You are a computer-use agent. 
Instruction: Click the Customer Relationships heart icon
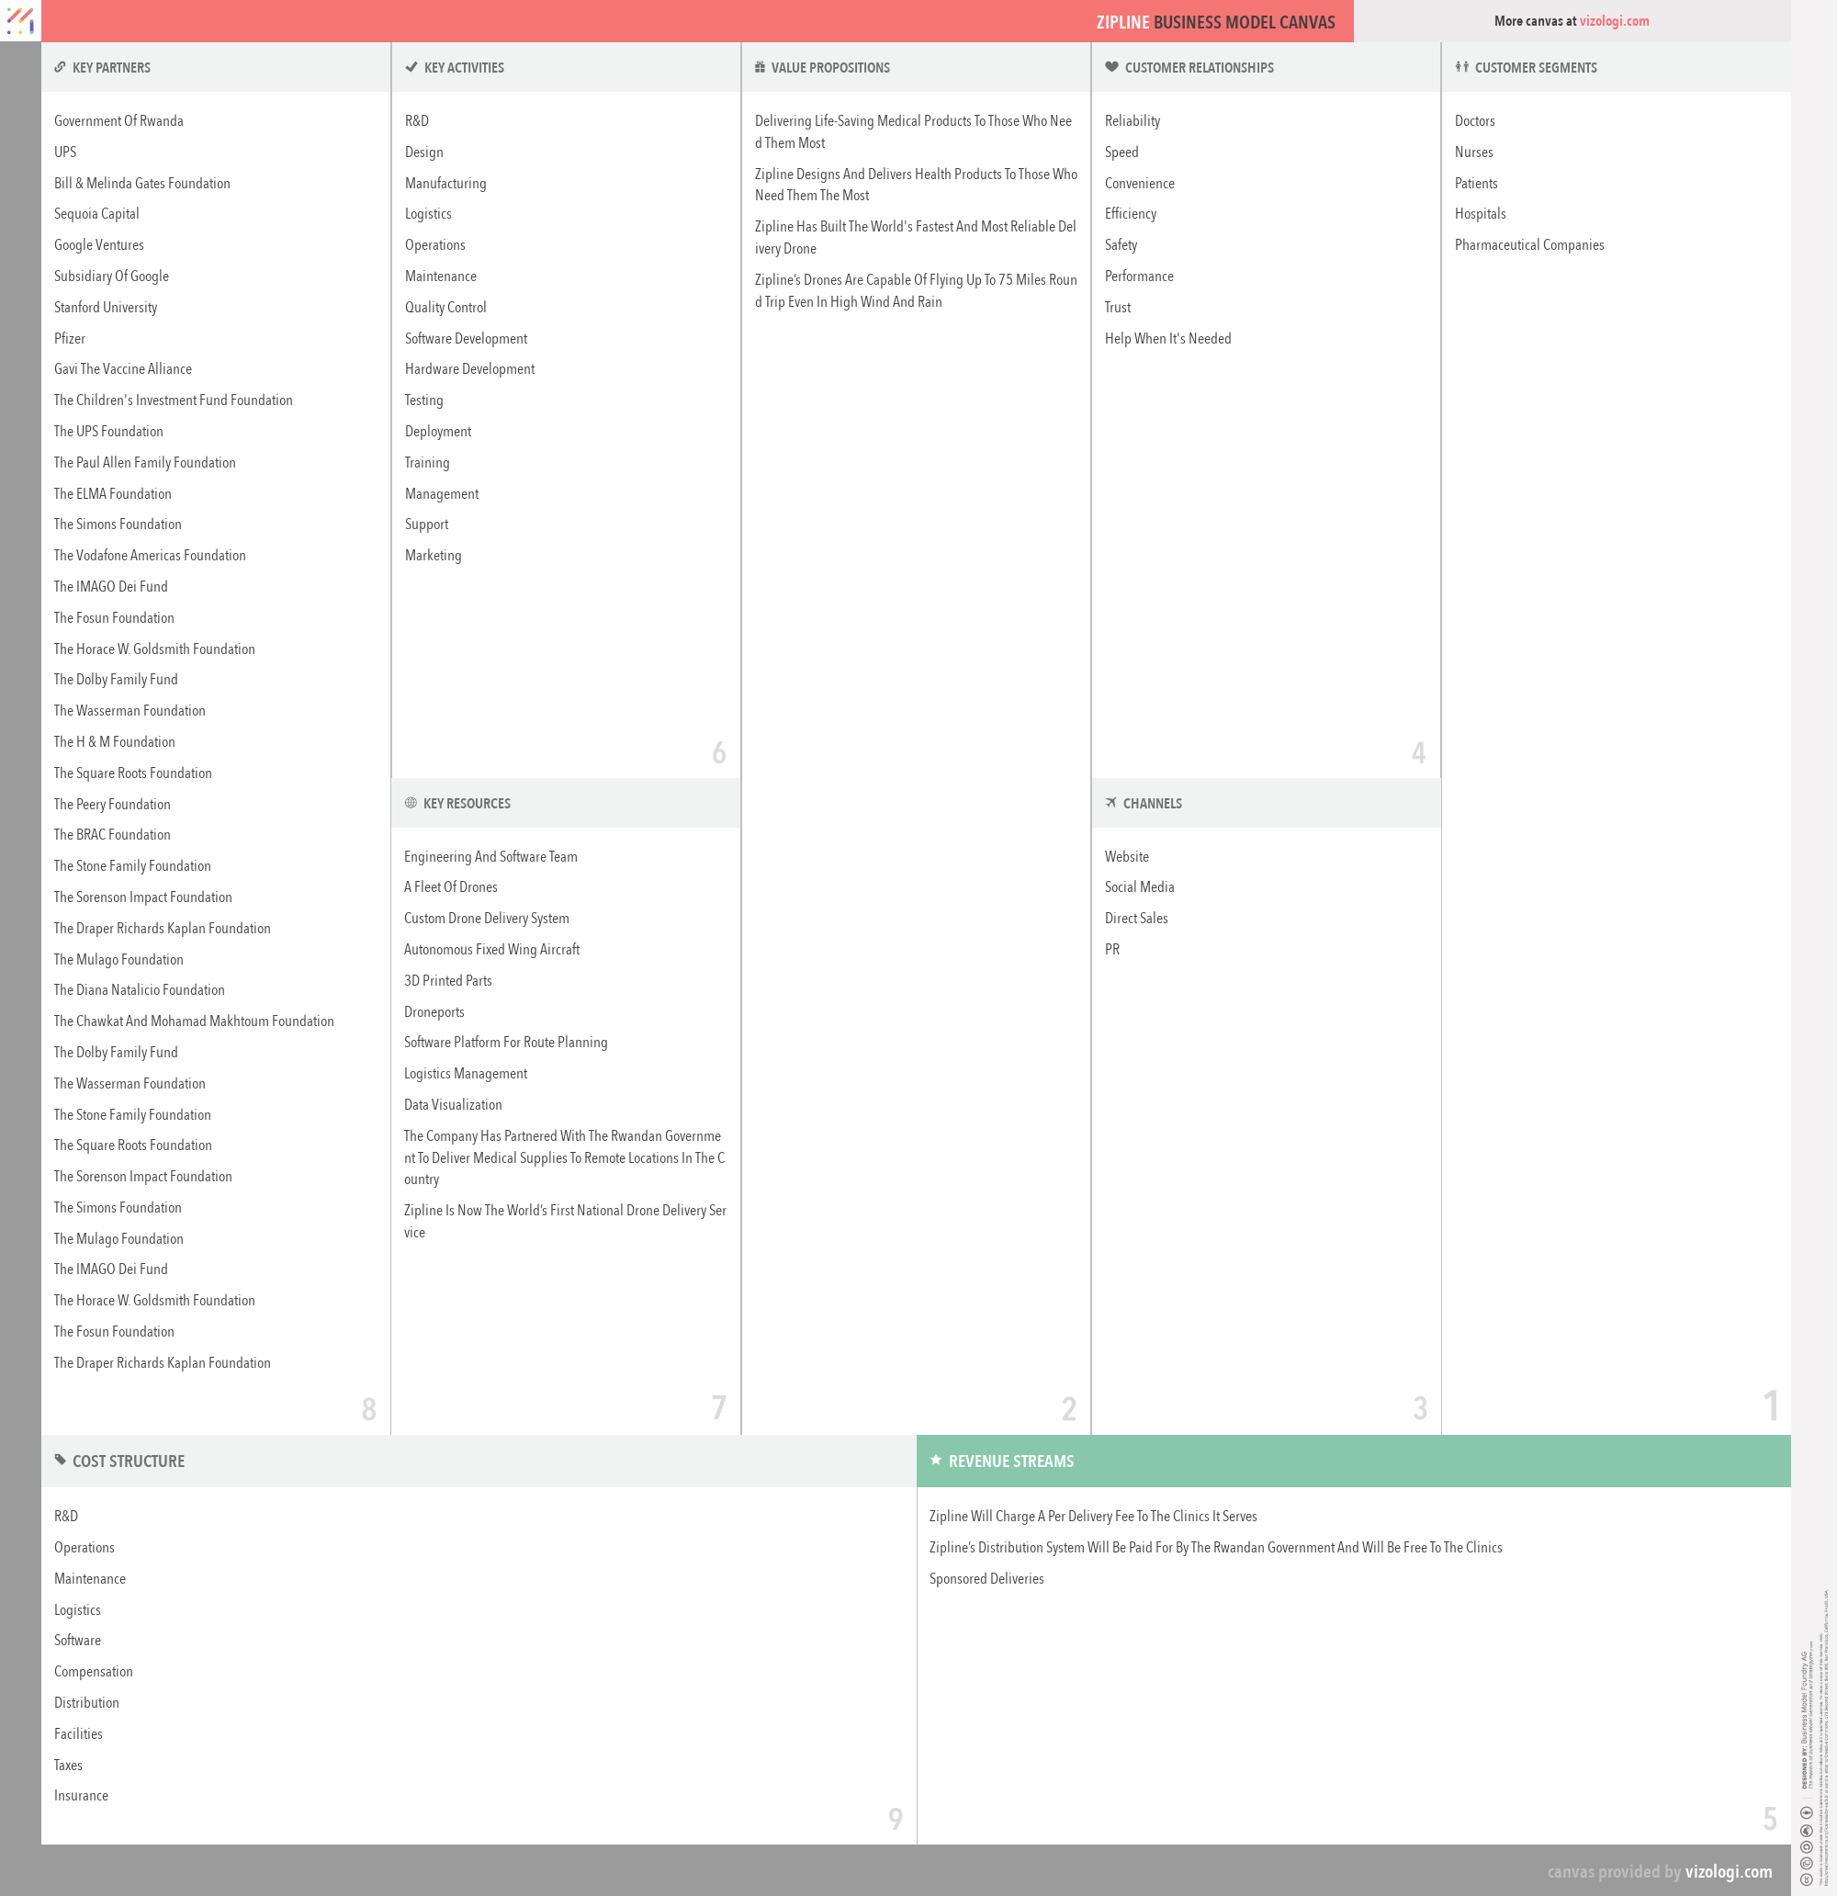pyautogui.click(x=1111, y=68)
